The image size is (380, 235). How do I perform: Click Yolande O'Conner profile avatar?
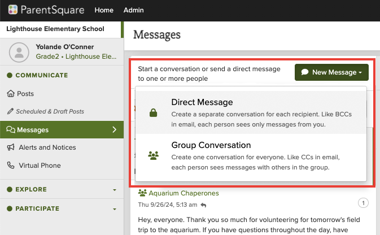(19, 53)
